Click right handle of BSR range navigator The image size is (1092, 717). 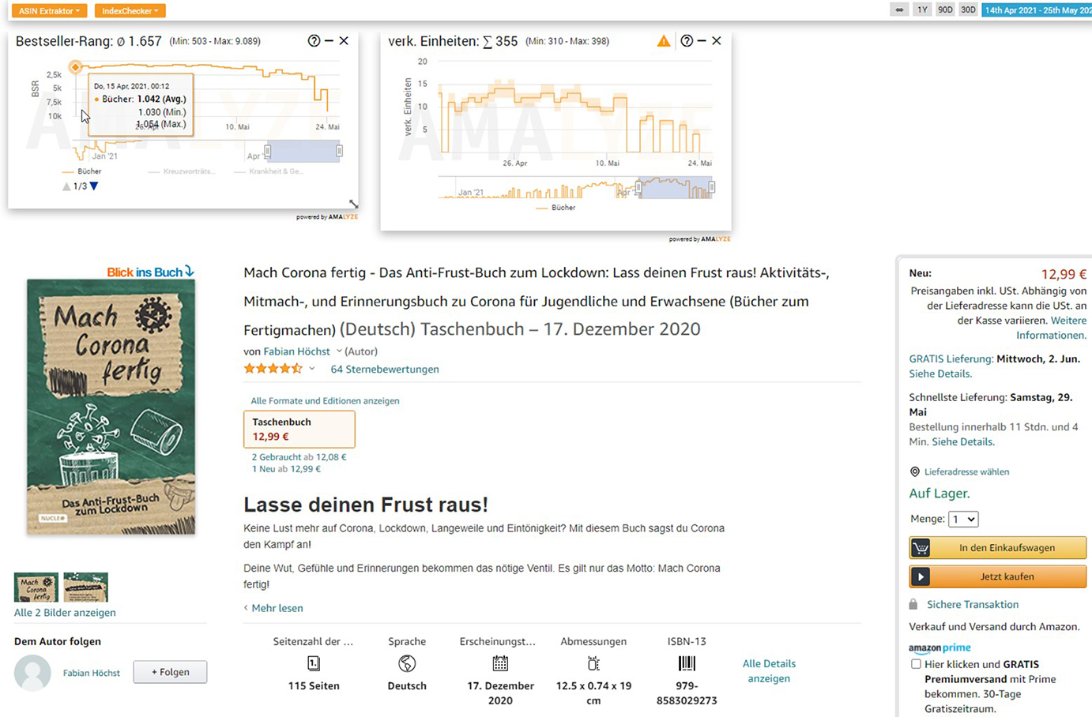pos(339,151)
